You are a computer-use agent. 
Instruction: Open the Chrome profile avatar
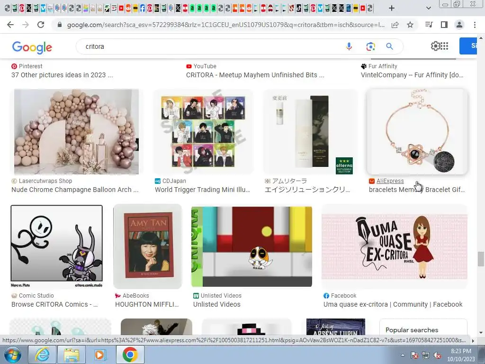[459, 25]
